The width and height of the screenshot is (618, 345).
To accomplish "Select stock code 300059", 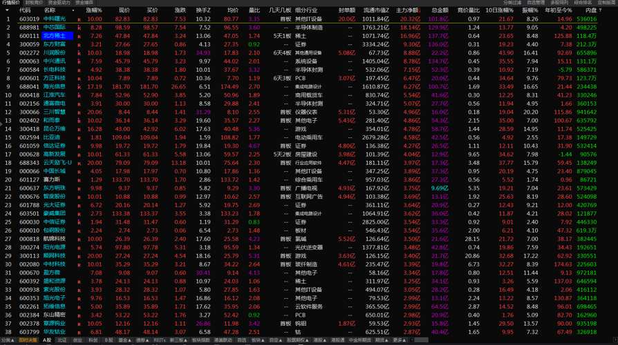I will [x=29, y=45].
